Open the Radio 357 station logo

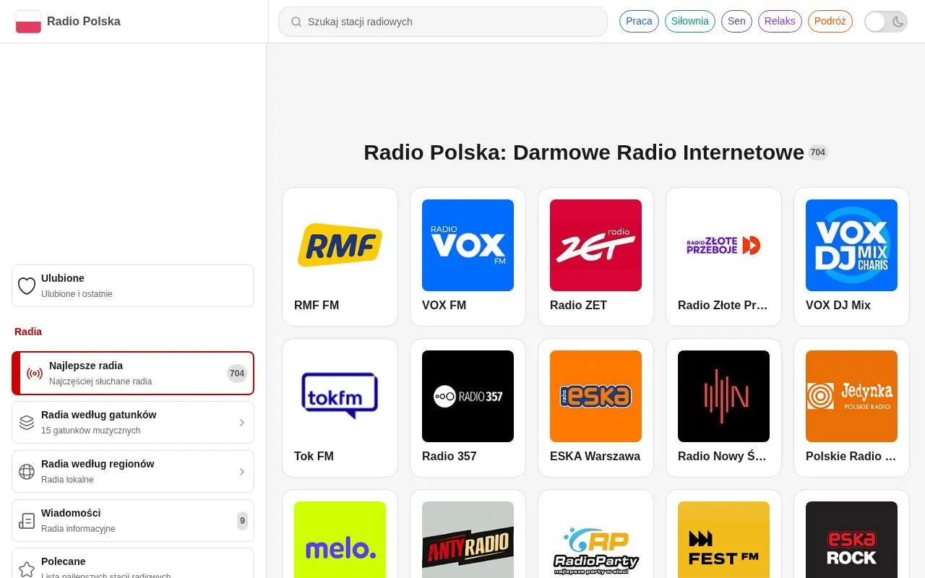pos(468,396)
